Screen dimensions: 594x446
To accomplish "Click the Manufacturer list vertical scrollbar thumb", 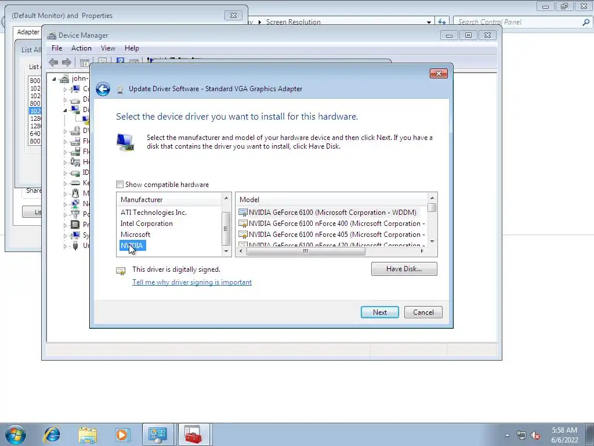I will 226,229.
